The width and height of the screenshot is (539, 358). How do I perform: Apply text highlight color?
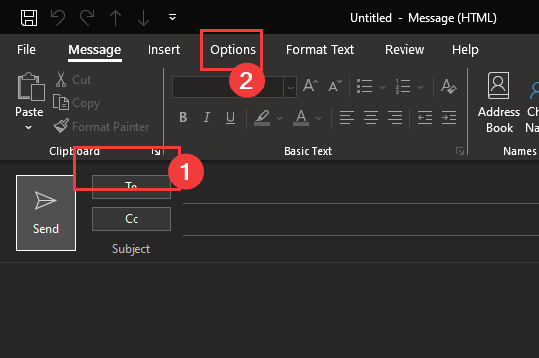(x=262, y=118)
